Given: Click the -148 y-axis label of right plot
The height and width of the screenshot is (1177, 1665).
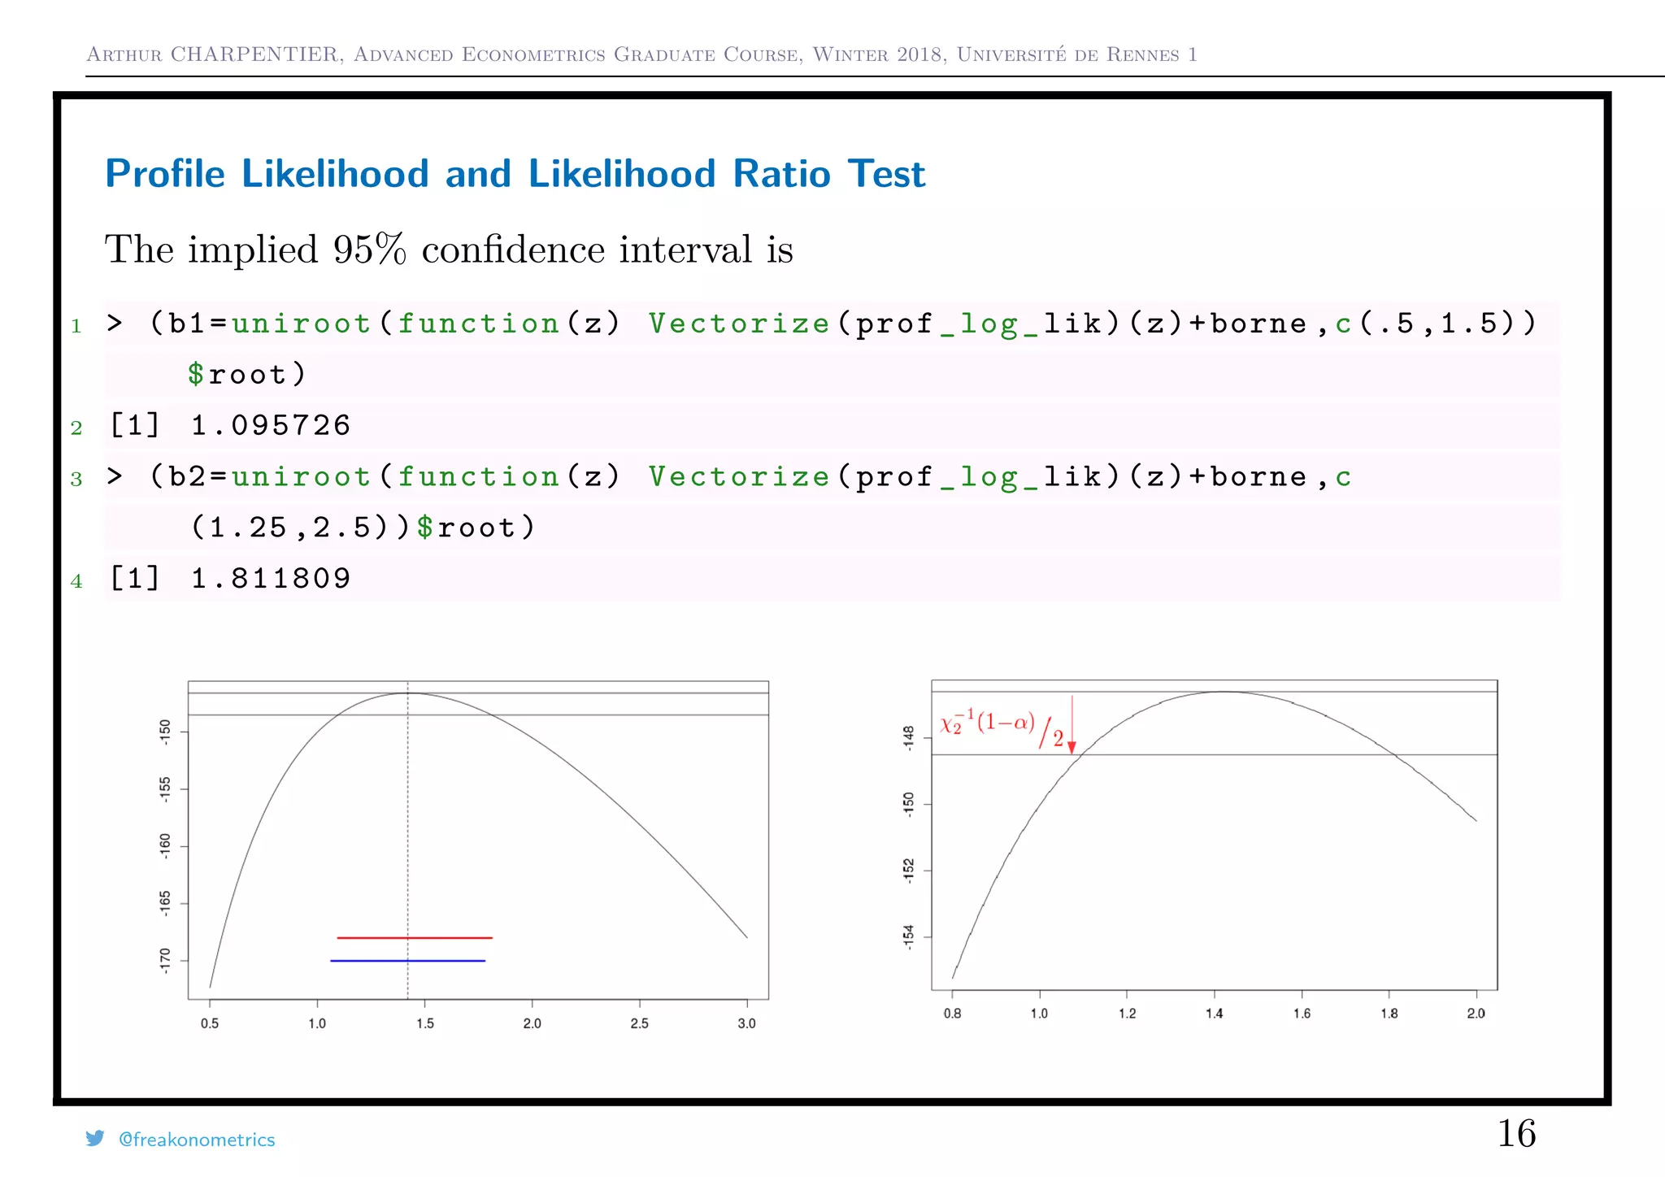Looking at the screenshot, I should pos(909,738).
